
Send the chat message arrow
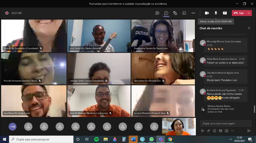coord(249,131)
